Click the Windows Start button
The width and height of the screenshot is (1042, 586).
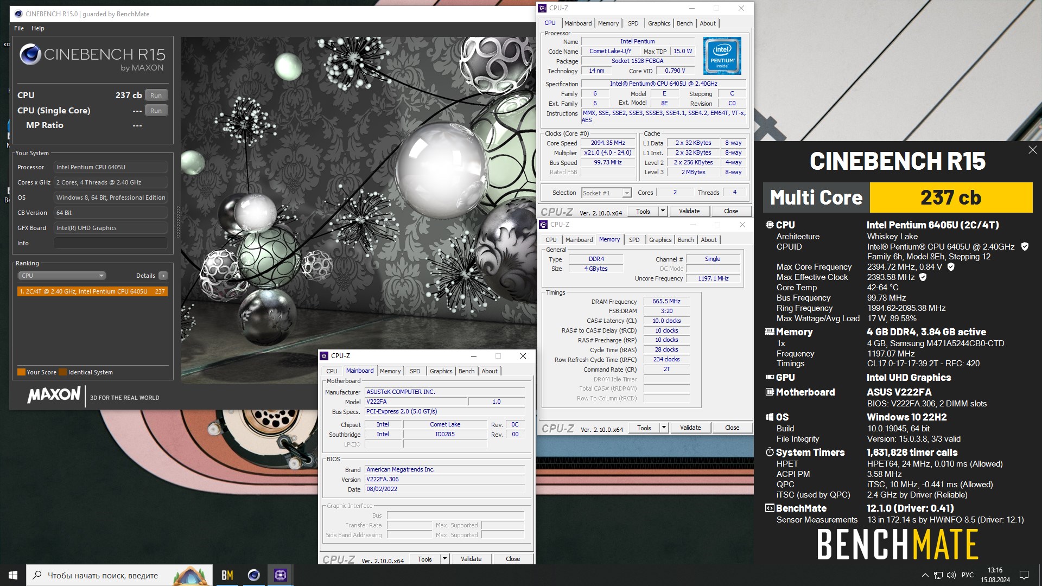pyautogui.click(x=13, y=575)
